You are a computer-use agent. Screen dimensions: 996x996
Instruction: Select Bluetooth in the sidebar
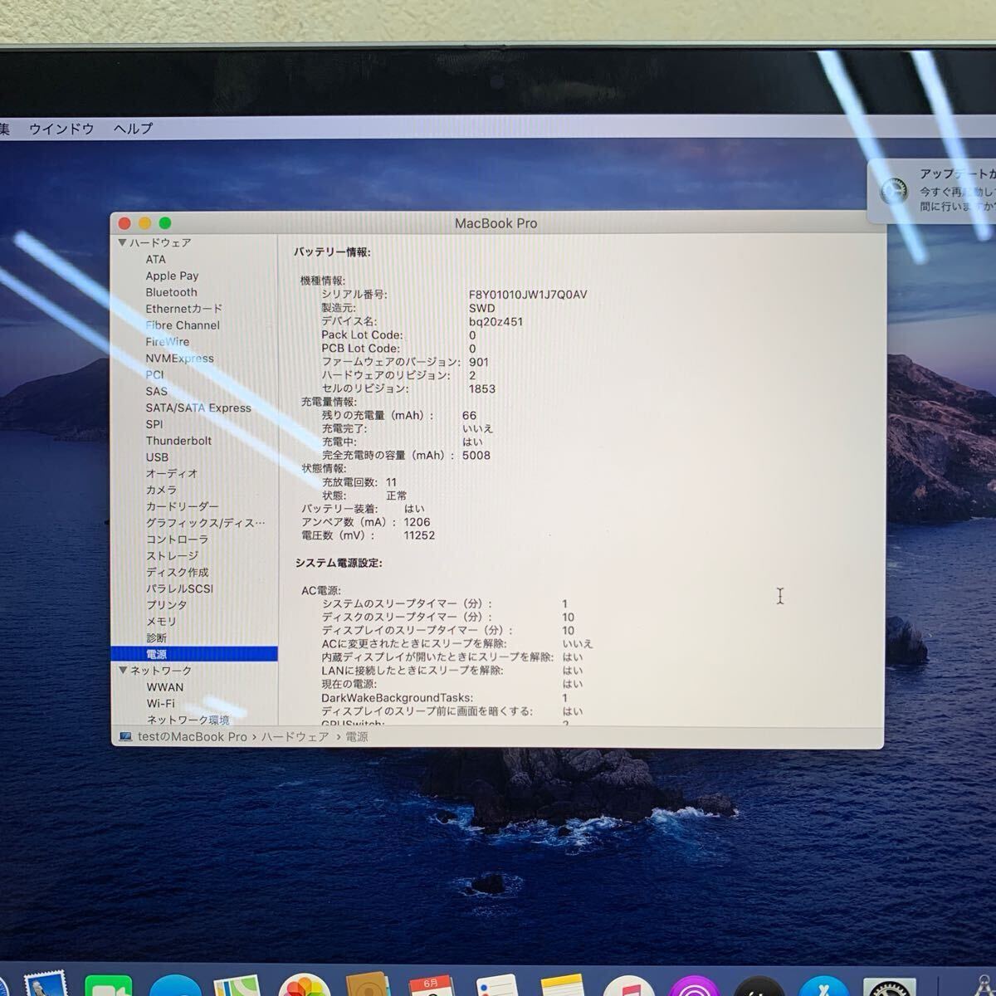click(x=171, y=292)
